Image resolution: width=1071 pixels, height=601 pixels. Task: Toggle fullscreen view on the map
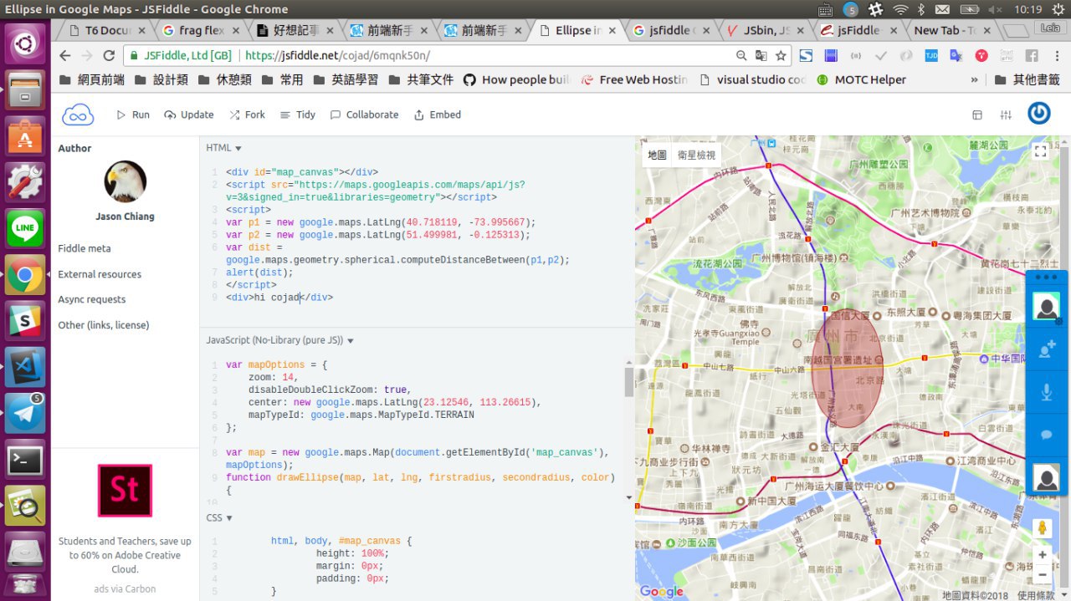click(1040, 151)
